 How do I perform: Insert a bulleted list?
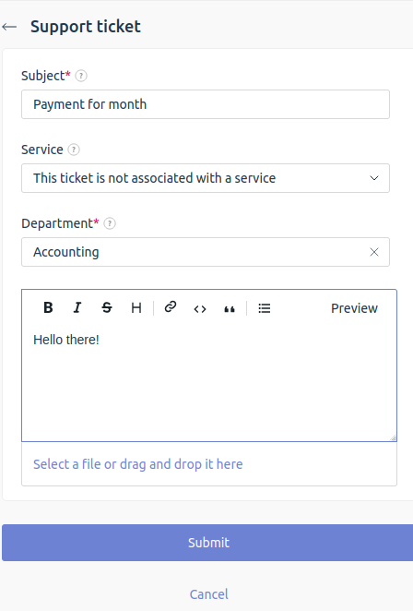[x=265, y=308]
